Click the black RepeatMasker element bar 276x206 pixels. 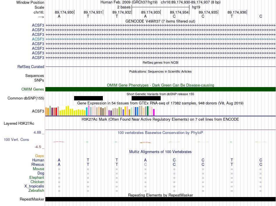(160, 199)
